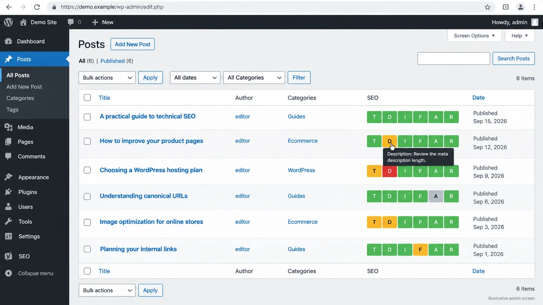Open Add New Post in sidebar submenu

24,87
